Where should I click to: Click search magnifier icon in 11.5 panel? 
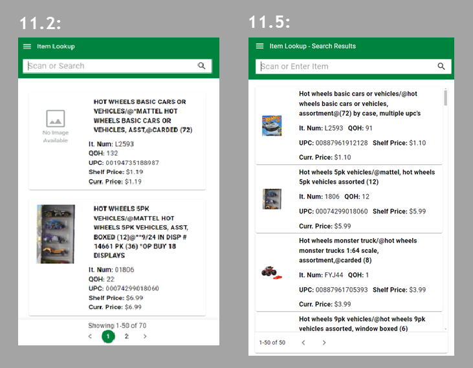(441, 67)
